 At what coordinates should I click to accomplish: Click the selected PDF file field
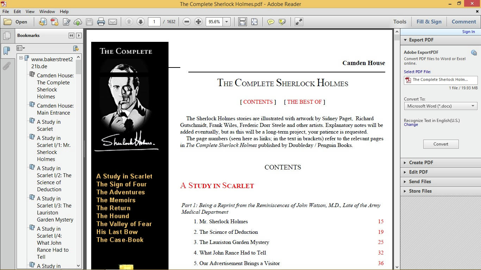(x=441, y=80)
